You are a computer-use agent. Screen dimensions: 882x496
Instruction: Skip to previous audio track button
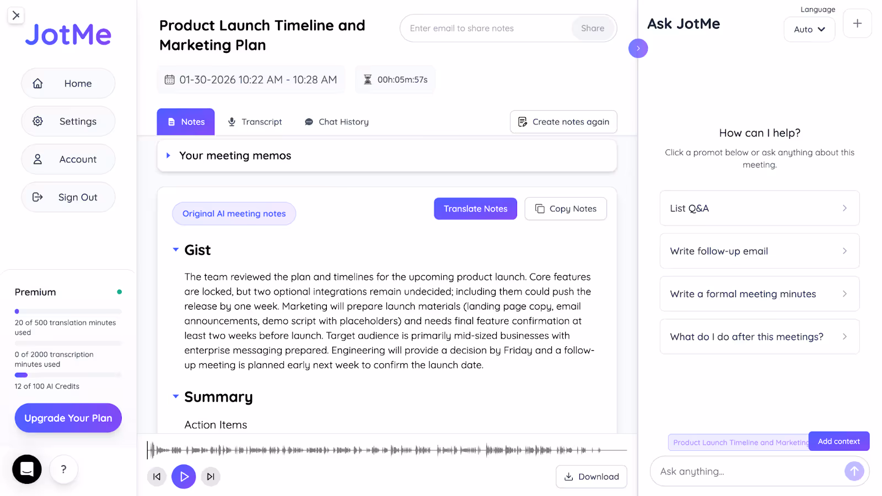click(x=157, y=477)
